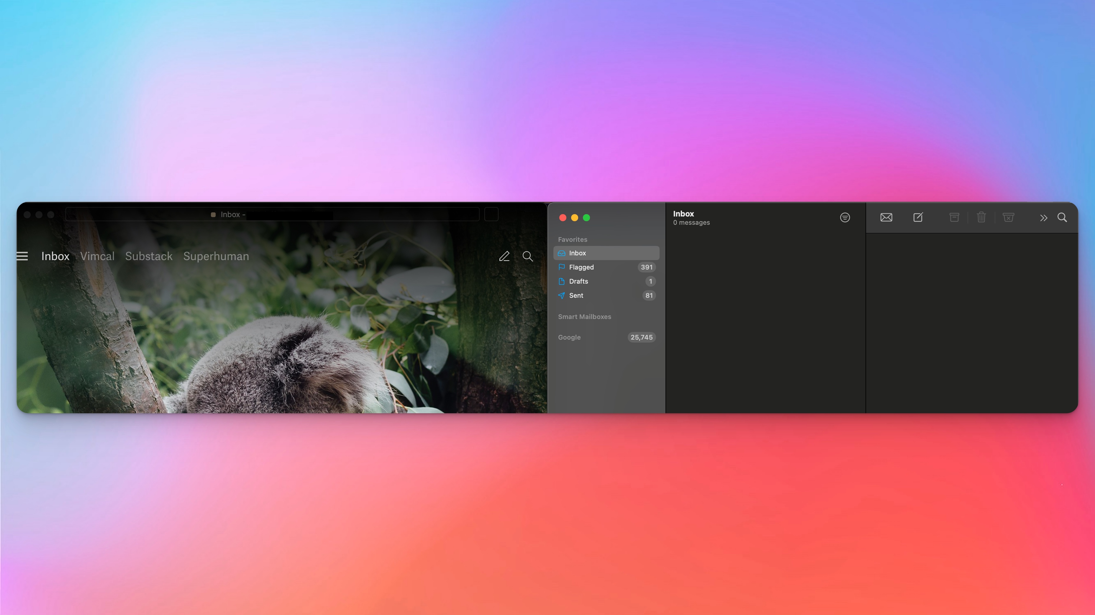Viewport: 1095px width, 615px height.
Task: Open the hamburger menu in the web inbox
Action: click(22, 256)
